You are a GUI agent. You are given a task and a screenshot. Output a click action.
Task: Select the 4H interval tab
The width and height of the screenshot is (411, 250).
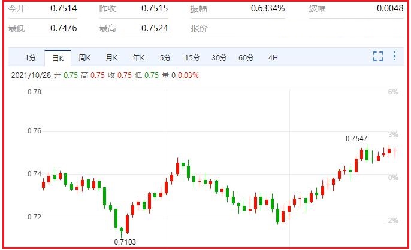coord(273,58)
